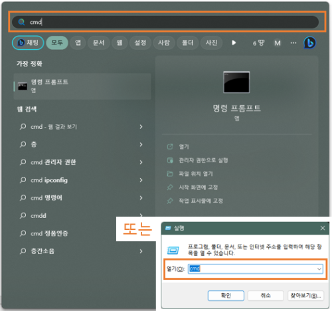Expand arrow for the '층' suggestion
332x311 pixels.
coord(141,144)
